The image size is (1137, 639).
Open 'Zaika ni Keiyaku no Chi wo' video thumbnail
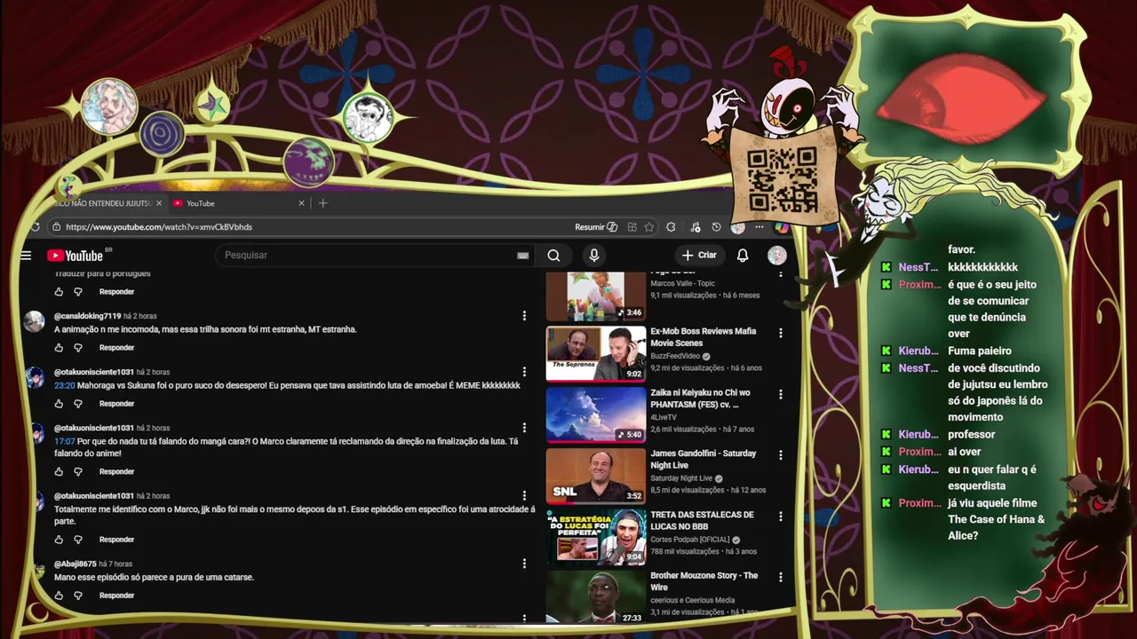click(595, 414)
